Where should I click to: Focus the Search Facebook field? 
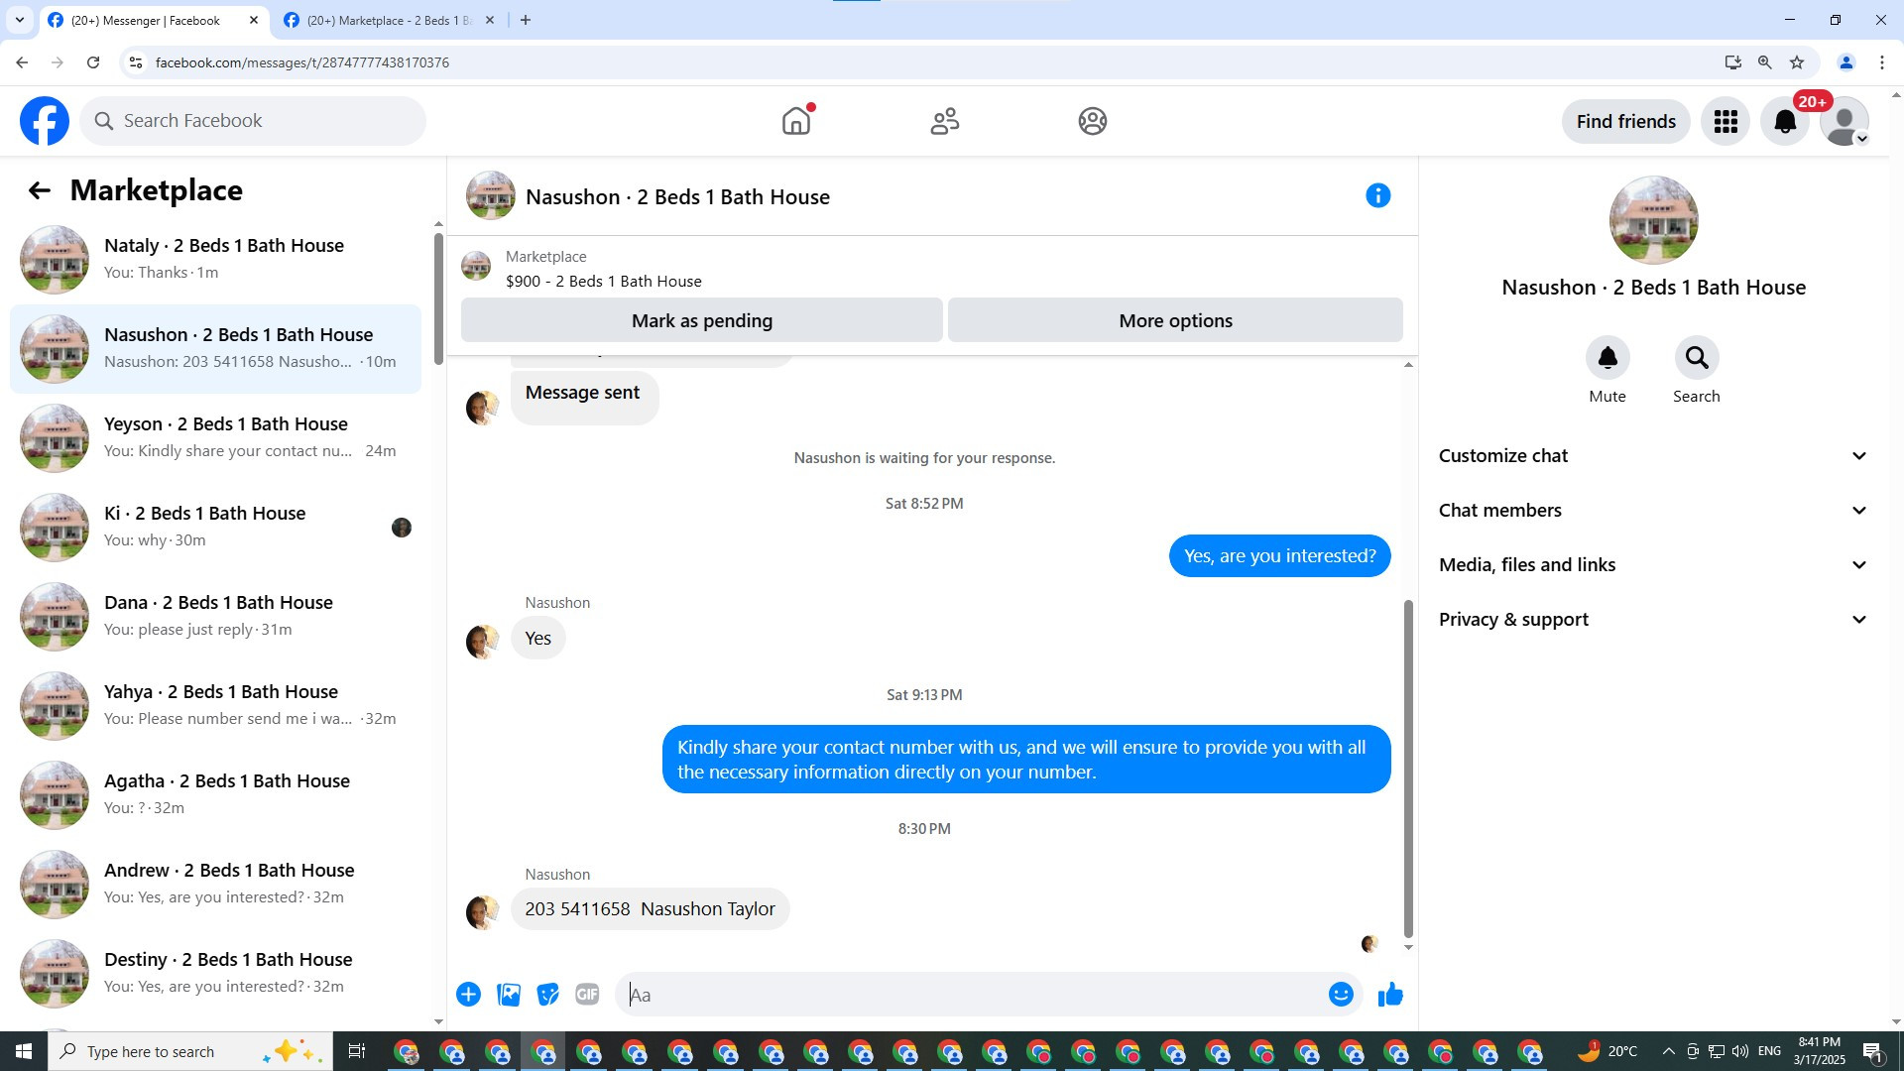pos(253,121)
